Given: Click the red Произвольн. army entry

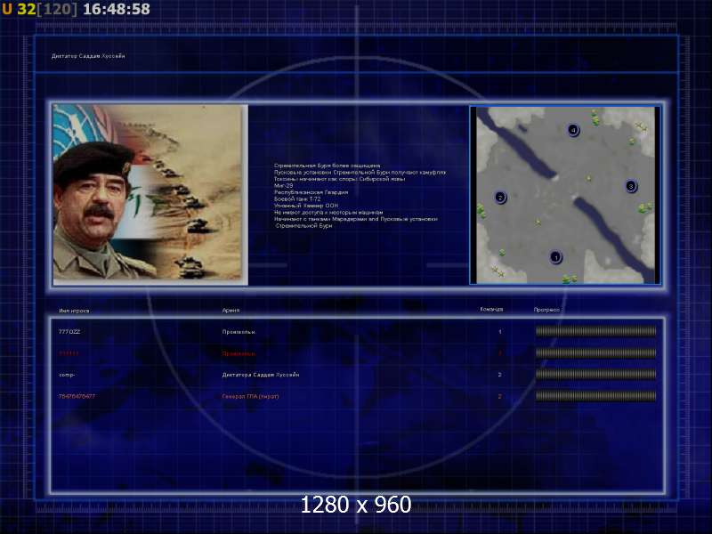Looking at the screenshot, I should pyautogui.click(x=239, y=353).
